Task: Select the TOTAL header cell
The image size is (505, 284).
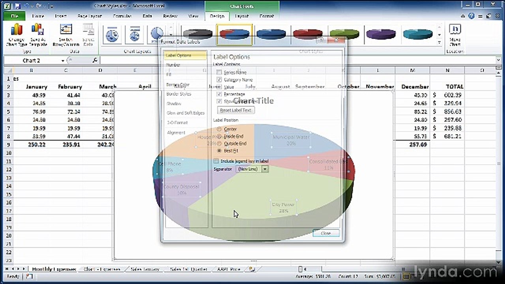Action: [x=447, y=86]
